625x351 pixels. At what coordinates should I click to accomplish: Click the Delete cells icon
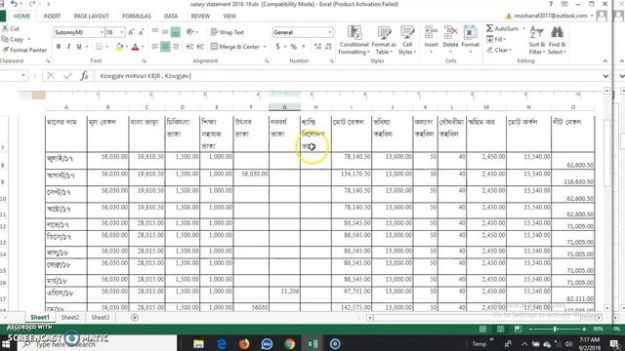(x=450, y=32)
